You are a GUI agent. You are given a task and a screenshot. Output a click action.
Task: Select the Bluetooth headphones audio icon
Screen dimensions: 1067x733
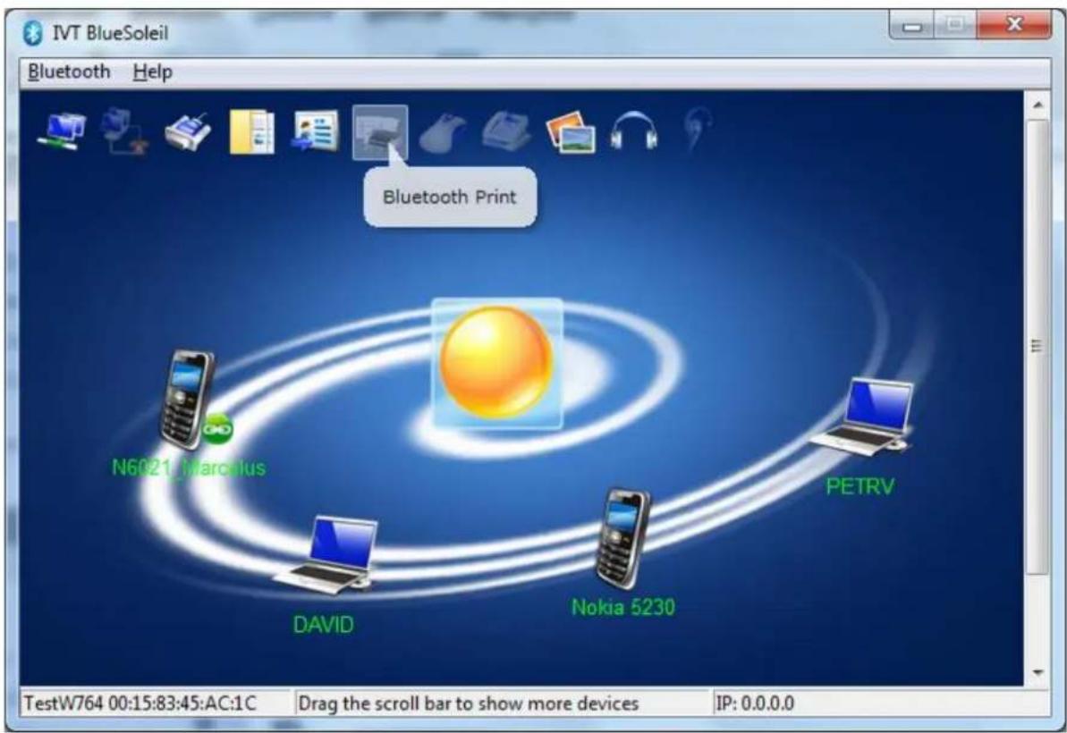pyautogui.click(x=633, y=130)
